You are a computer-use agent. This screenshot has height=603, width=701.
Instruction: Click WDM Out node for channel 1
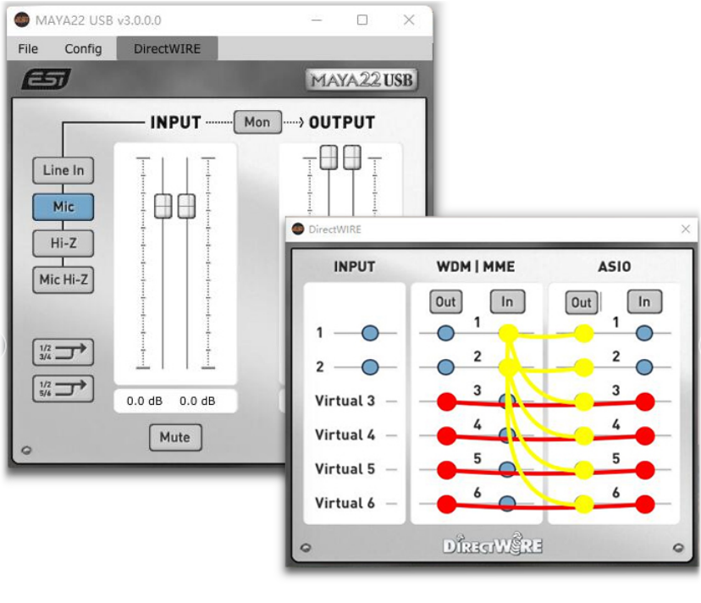pyautogui.click(x=445, y=334)
